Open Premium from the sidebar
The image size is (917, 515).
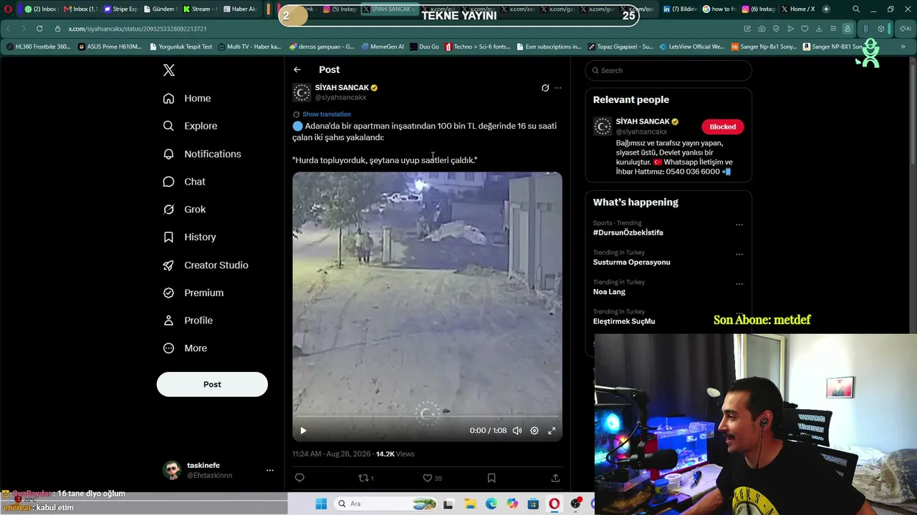click(193, 293)
